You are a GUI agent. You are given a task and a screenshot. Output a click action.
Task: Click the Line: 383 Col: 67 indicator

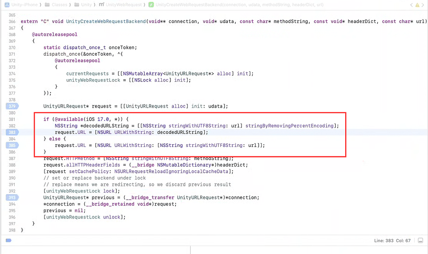(x=393, y=240)
